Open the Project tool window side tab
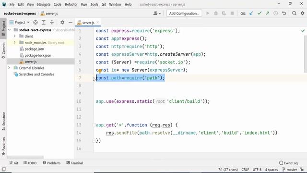This screenshot has width=307, height=173. [x=3, y=28]
